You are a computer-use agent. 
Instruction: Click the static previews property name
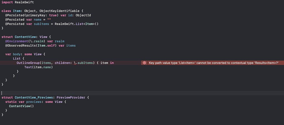(33, 102)
